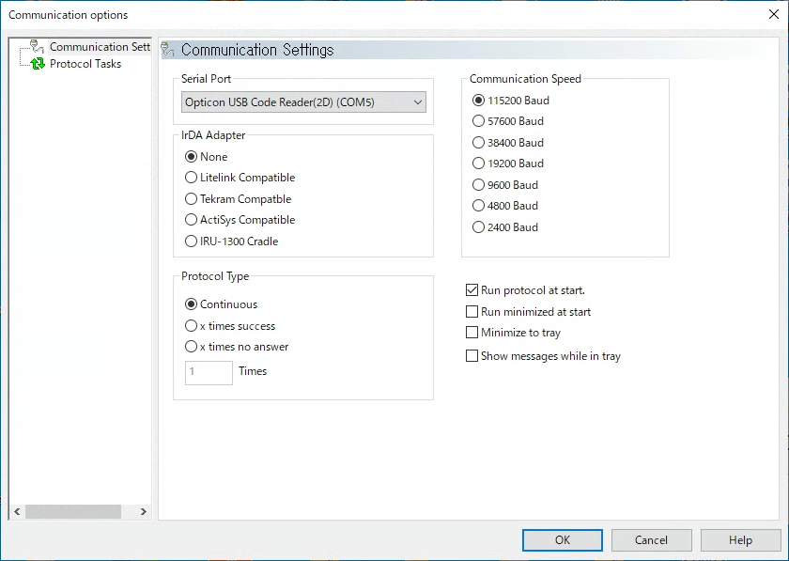Click the Cancel button
Screen dimensions: 789x561
[651, 540]
